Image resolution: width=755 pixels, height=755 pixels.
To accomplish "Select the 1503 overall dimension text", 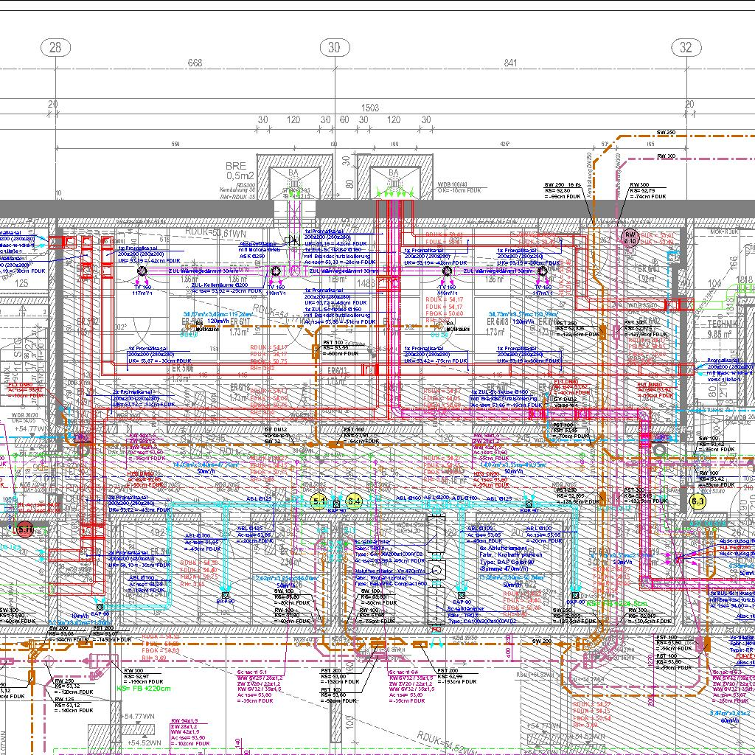I will click(370, 108).
